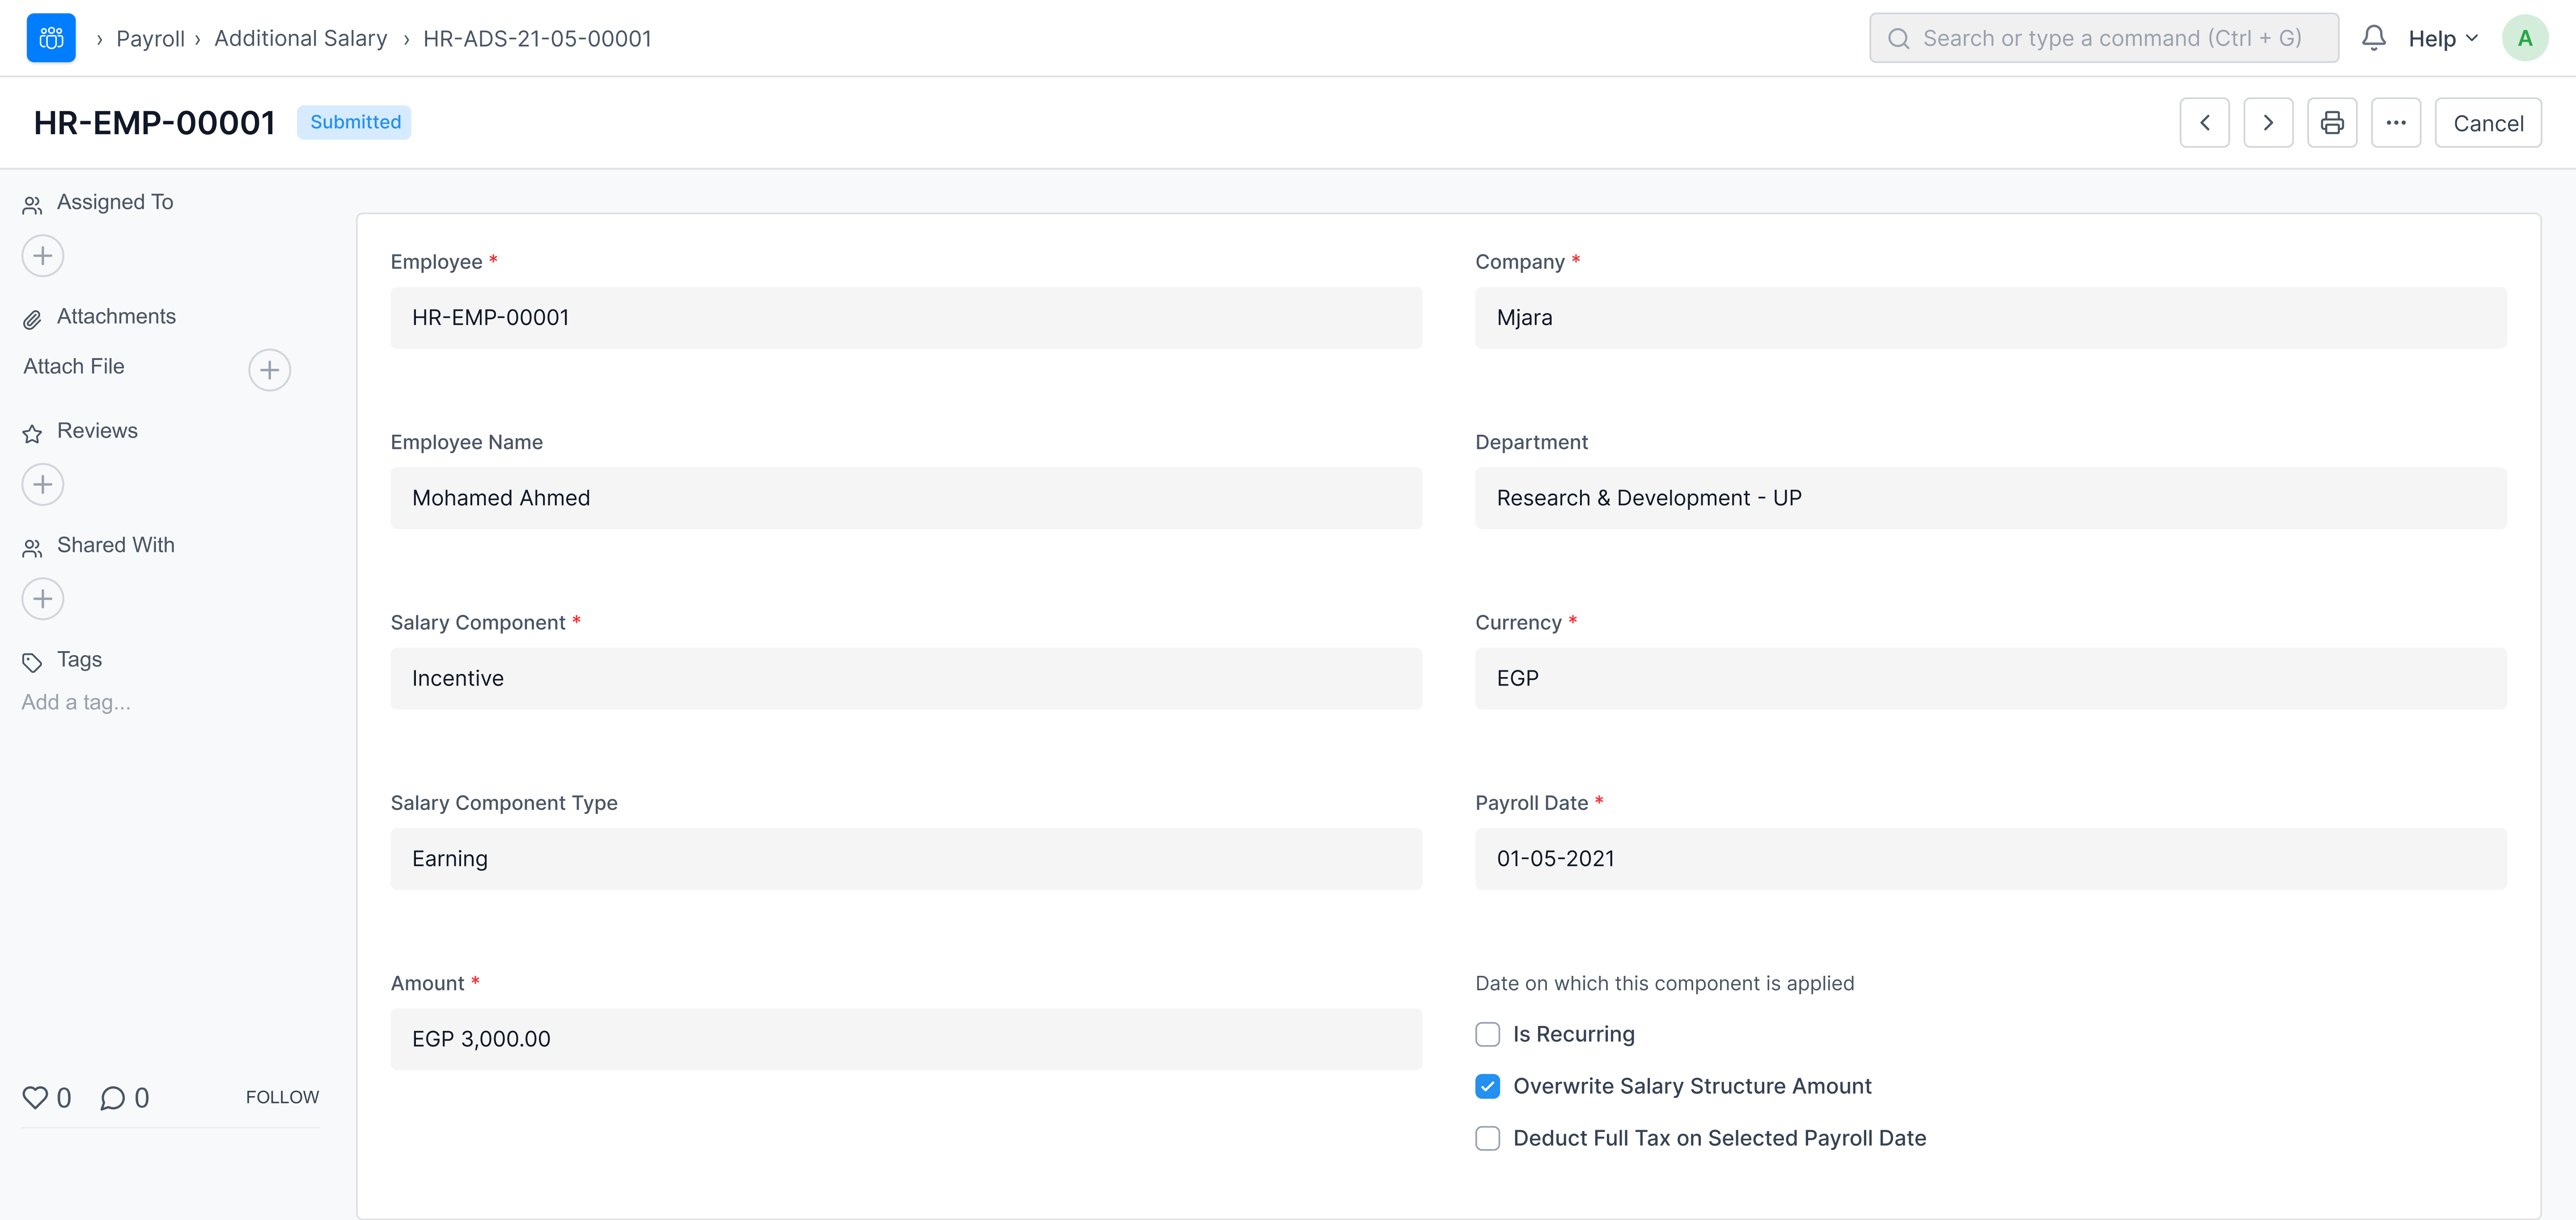Click Employee field HR-EMP-00001
Viewport: 2576px width, 1220px height.
coord(906,318)
